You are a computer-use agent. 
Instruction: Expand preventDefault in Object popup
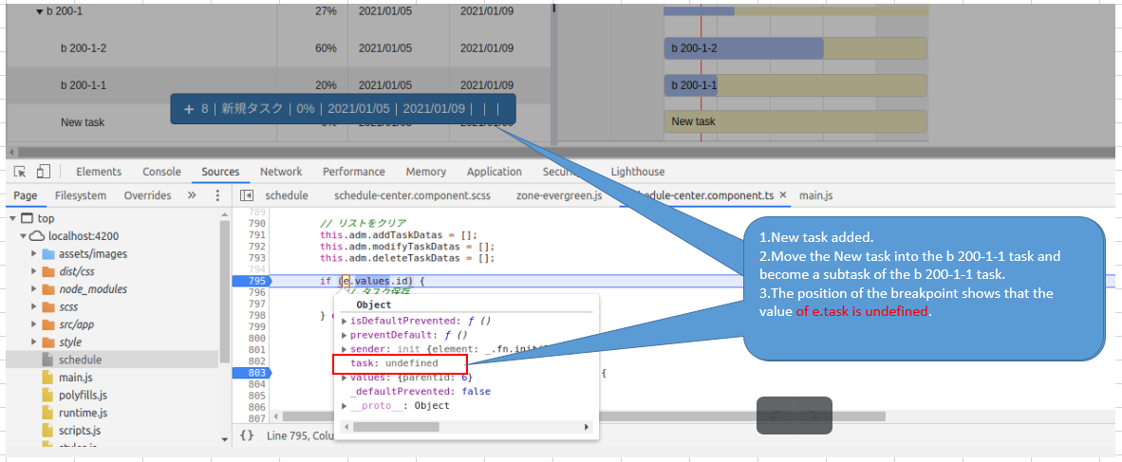tap(345, 335)
